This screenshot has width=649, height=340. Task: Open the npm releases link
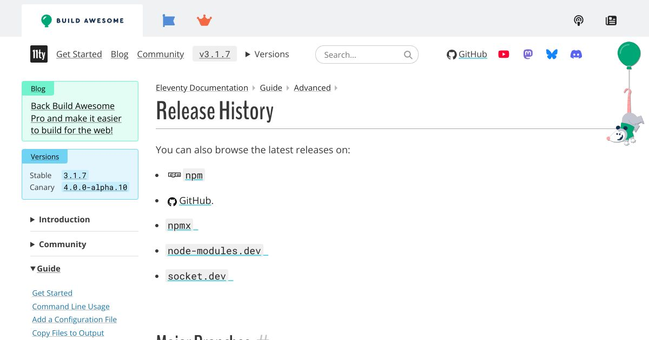click(x=194, y=175)
